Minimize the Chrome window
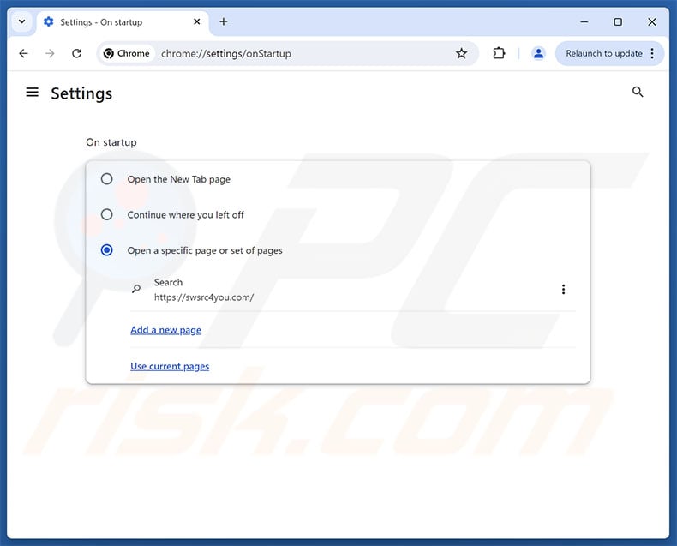Screen dimensions: 677x546 [584, 21]
